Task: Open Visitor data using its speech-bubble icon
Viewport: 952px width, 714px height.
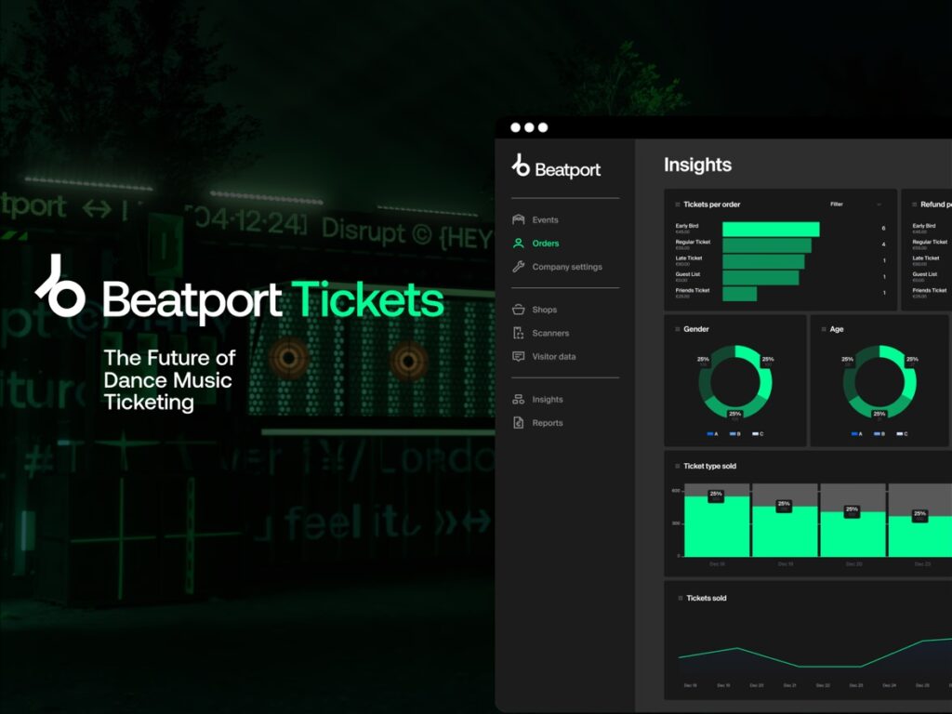Action: click(518, 356)
